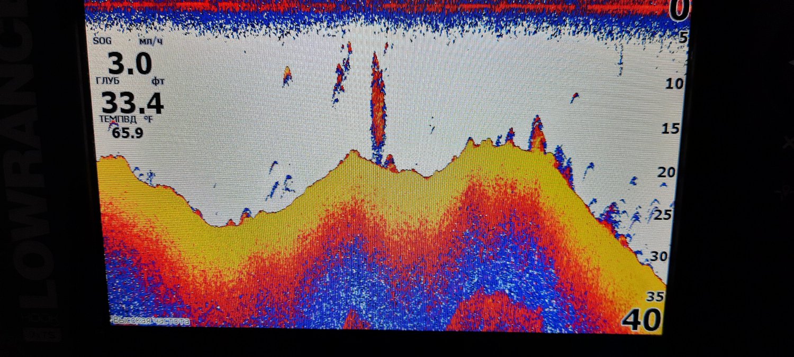Select the 65.9 water temperature value
Screen dimensions: 794x357
[127, 133]
